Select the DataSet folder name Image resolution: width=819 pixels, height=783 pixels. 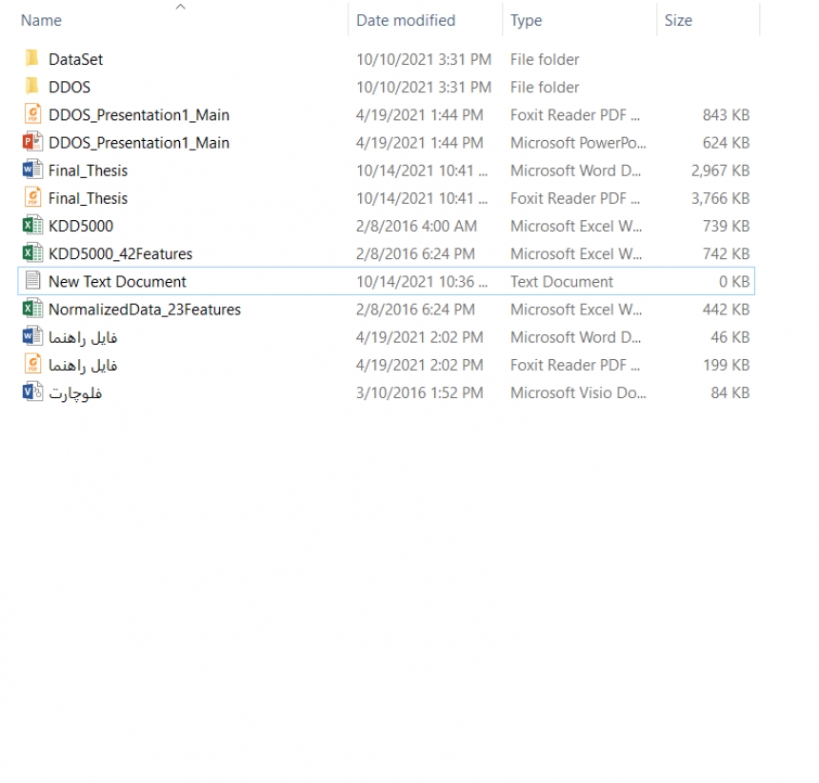[76, 60]
